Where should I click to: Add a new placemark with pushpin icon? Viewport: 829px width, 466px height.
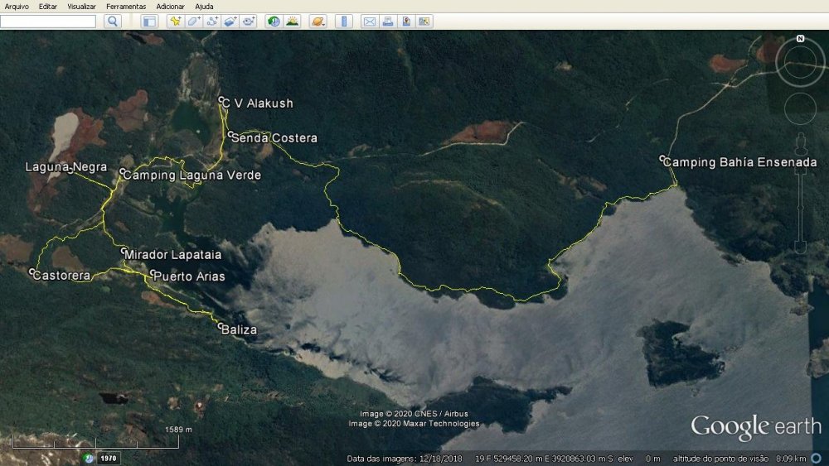[175, 22]
